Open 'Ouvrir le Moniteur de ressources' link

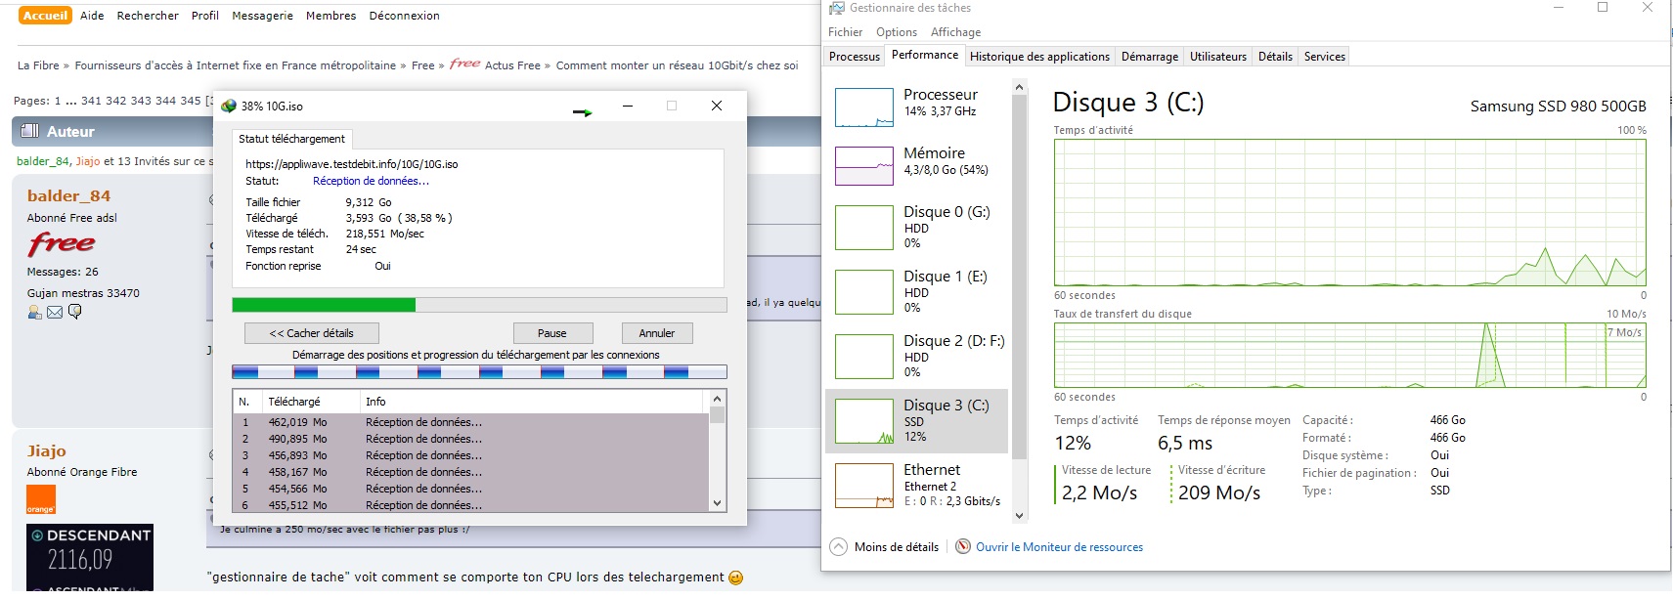click(1059, 547)
